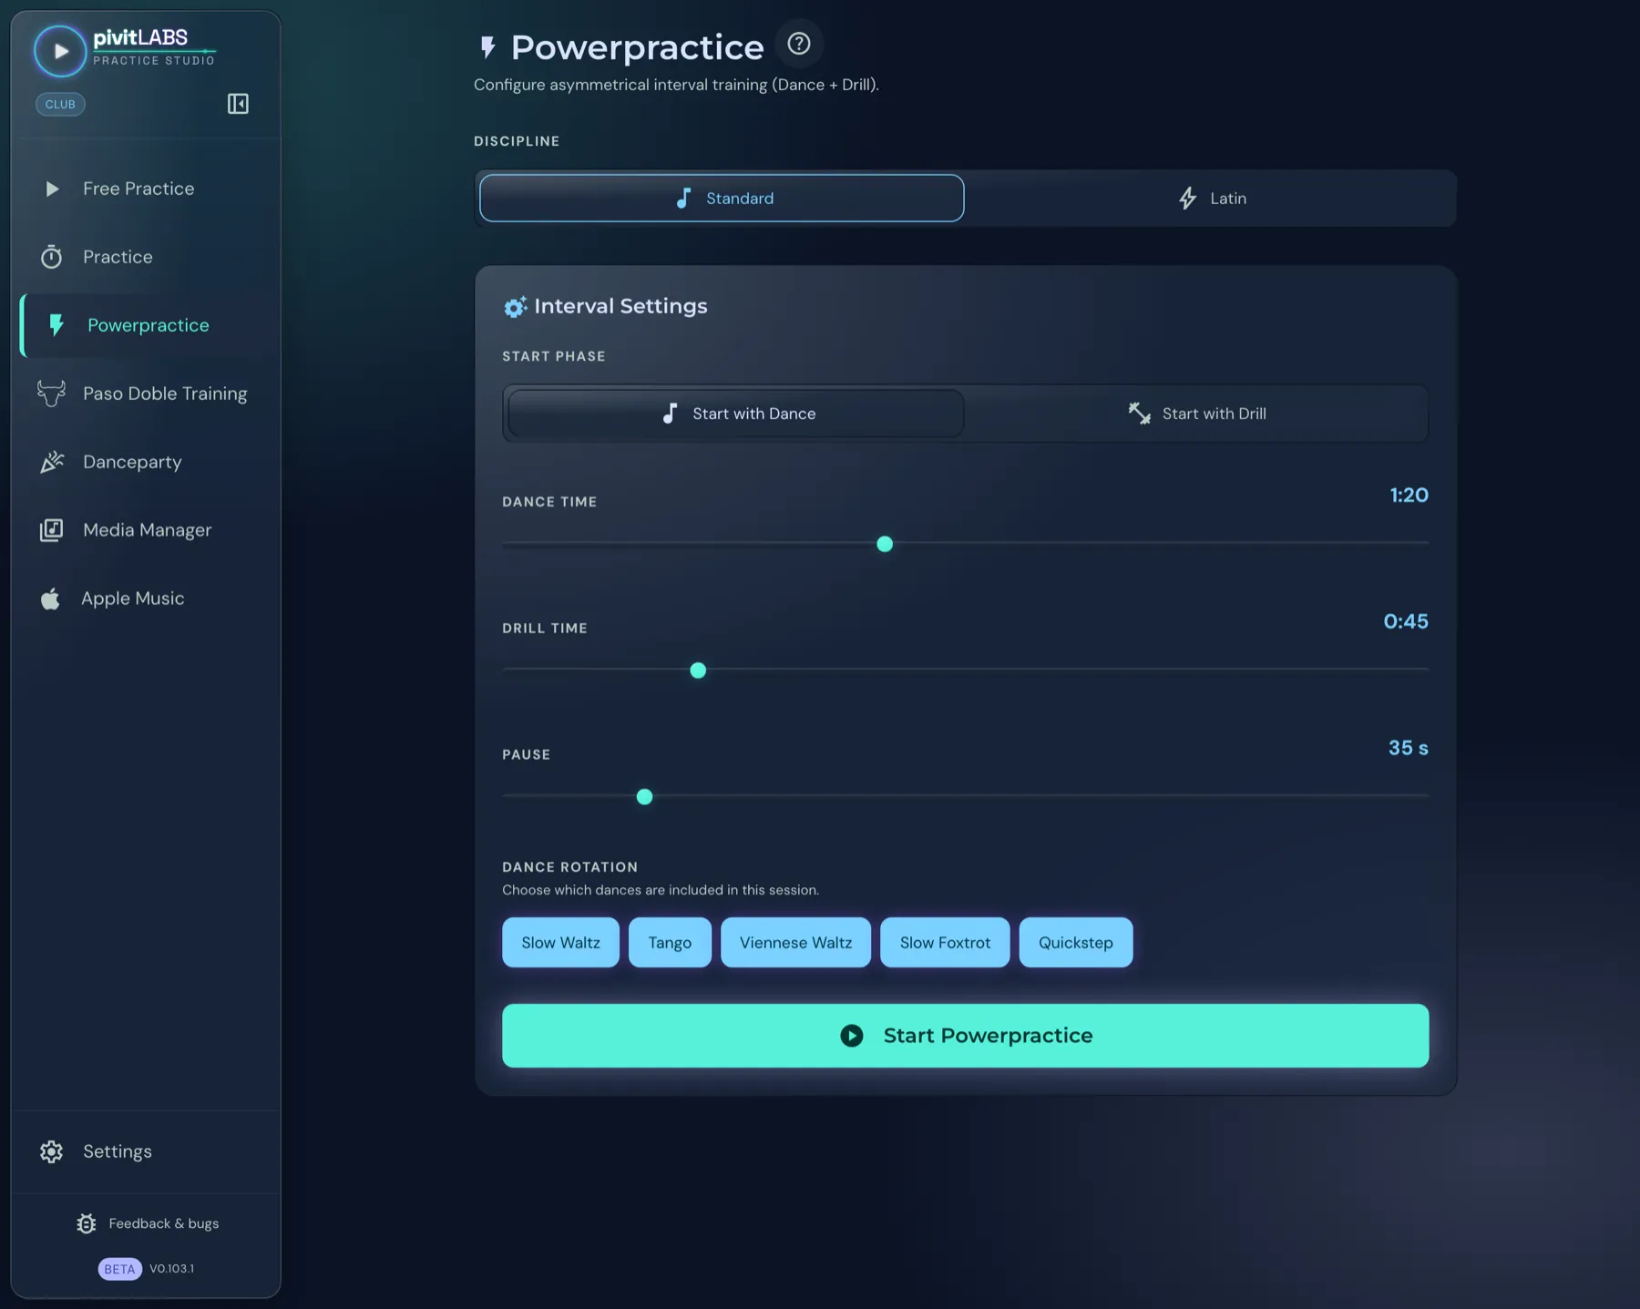
Task: Click the Media Manager library icon
Action: coord(52,530)
